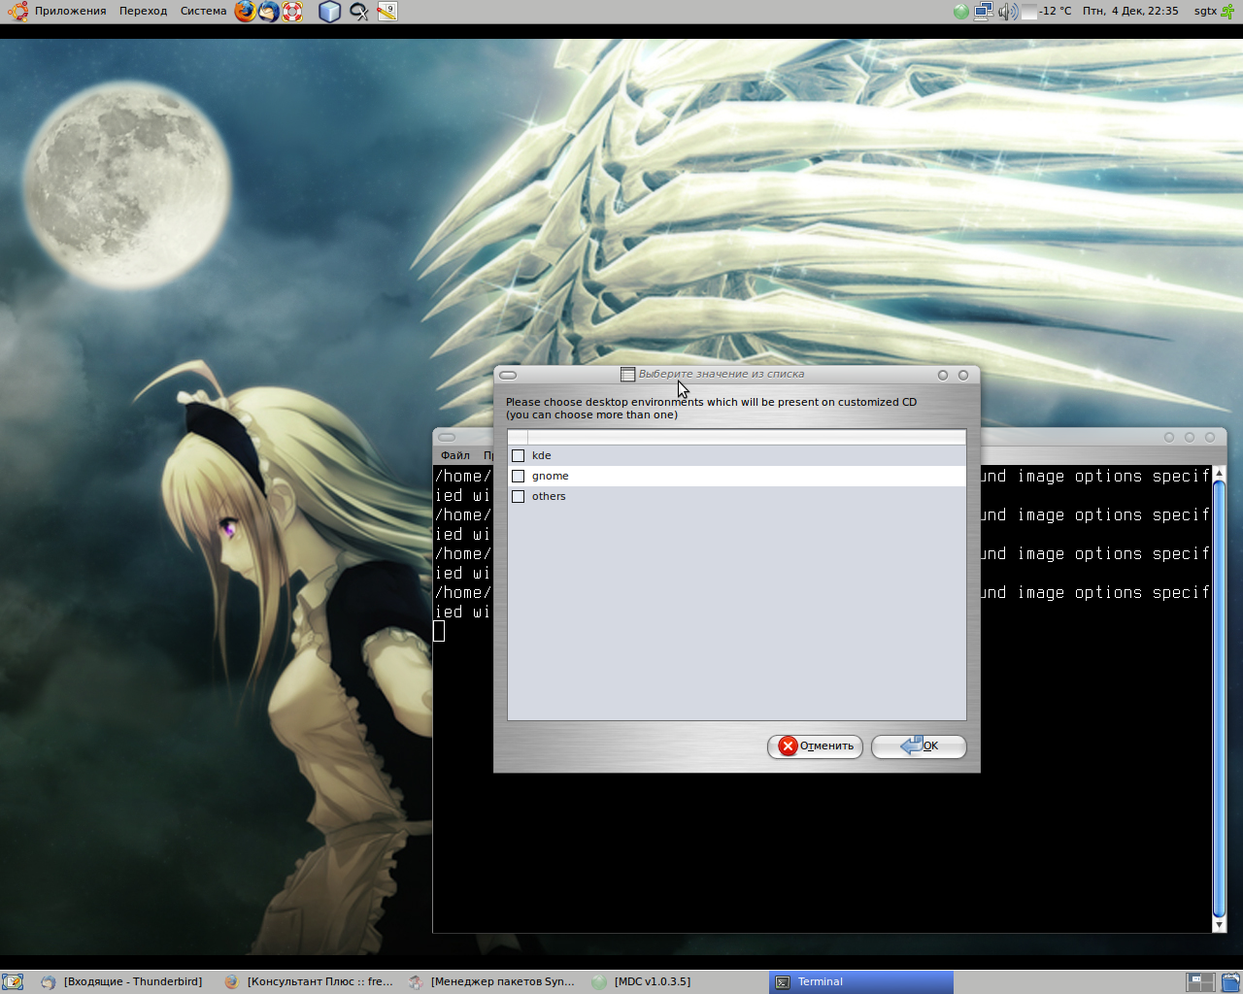This screenshot has height=994, width=1243.
Task: Click the green running man logout icon
Action: [x=1227, y=12]
